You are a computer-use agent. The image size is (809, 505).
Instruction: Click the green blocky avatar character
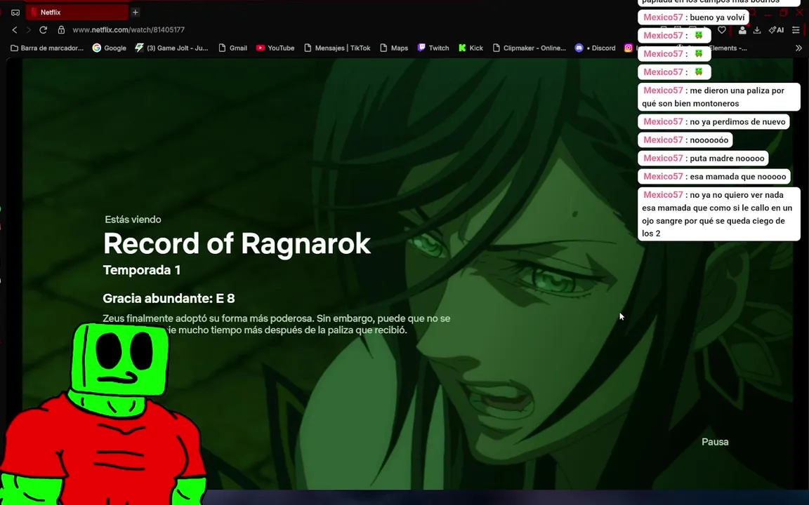click(103, 415)
